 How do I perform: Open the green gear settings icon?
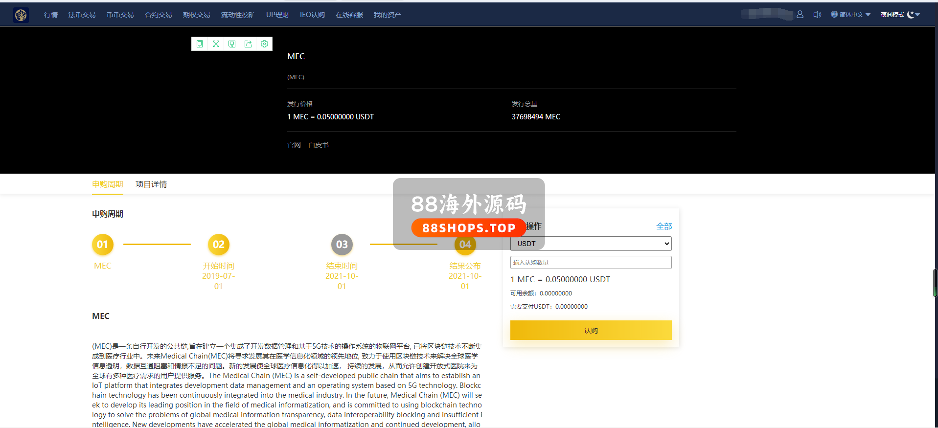tap(264, 44)
